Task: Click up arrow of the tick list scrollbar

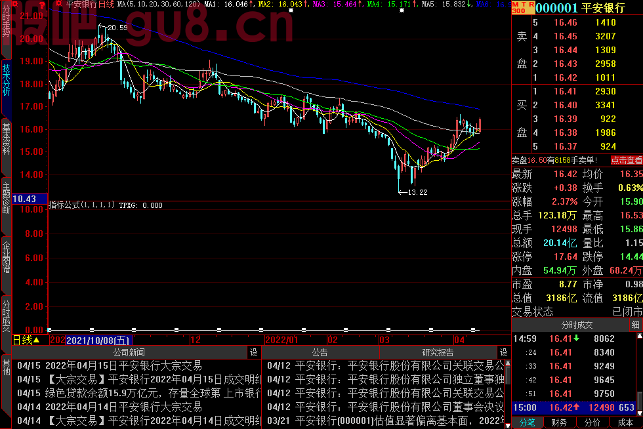Action: click(x=640, y=336)
